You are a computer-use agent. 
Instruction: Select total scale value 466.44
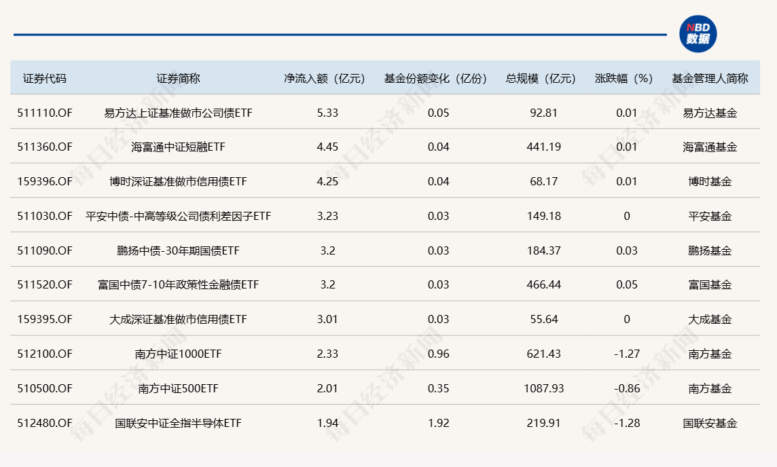[544, 285]
